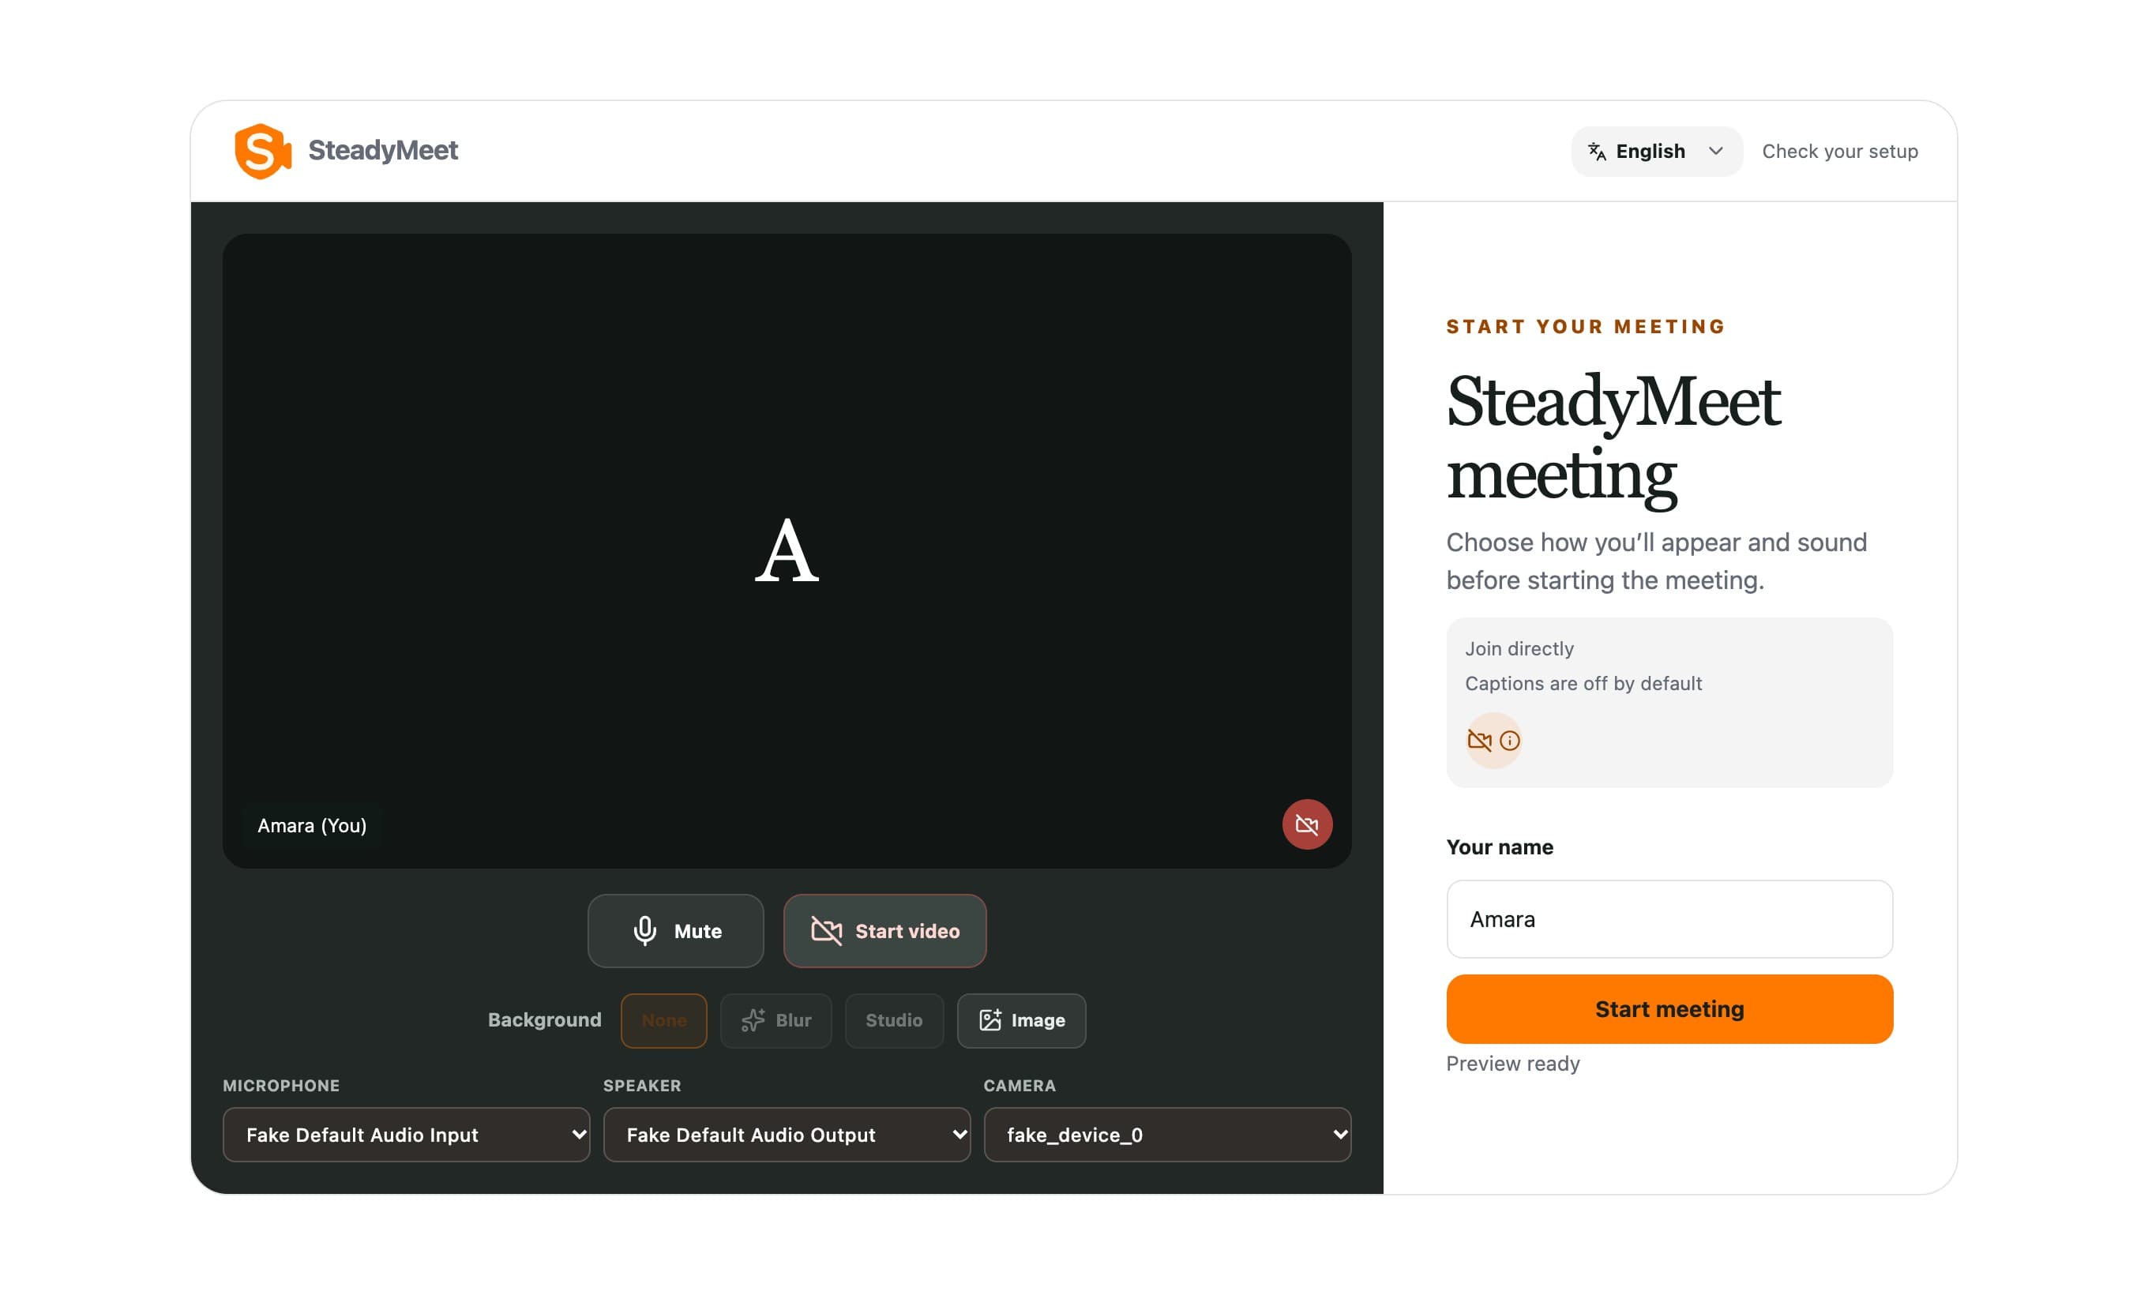Toggle the Start video button

pos(884,931)
